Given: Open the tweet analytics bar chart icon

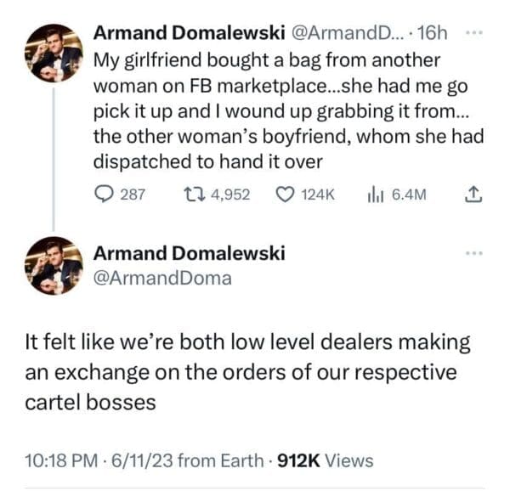Looking at the screenshot, I should [377, 195].
